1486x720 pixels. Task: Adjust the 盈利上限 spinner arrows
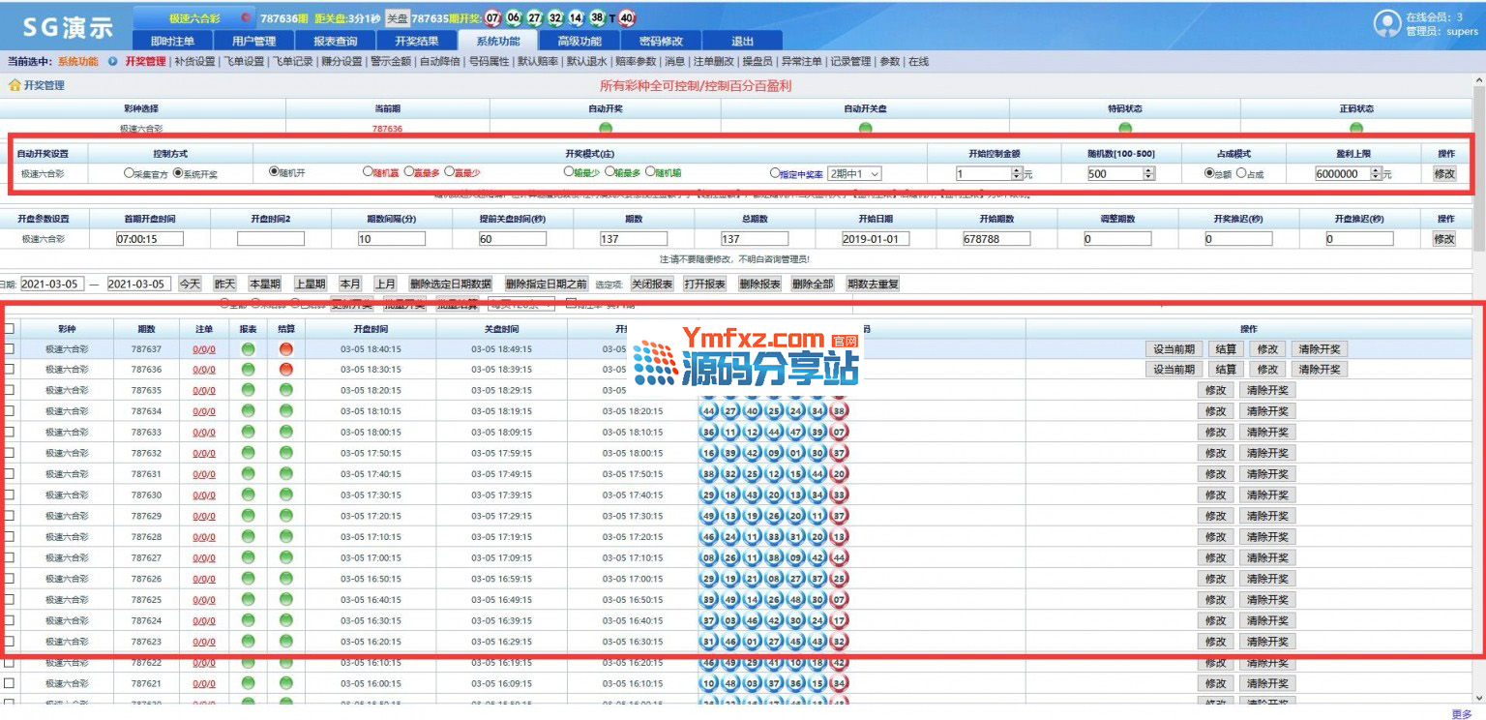pos(1376,174)
